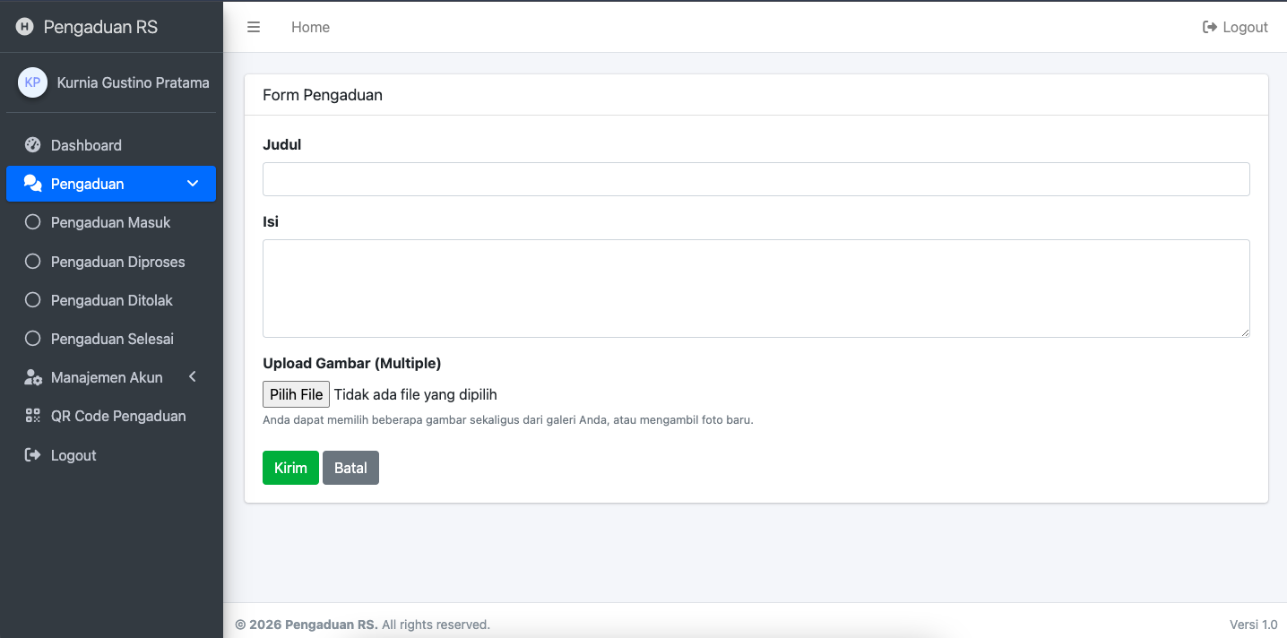The height and width of the screenshot is (638, 1287).
Task: Expand the Manajemen Akun submenu arrow
Action: [193, 377]
